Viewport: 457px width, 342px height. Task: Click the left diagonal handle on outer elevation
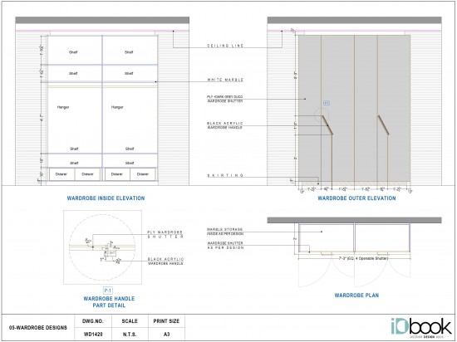point(327,125)
